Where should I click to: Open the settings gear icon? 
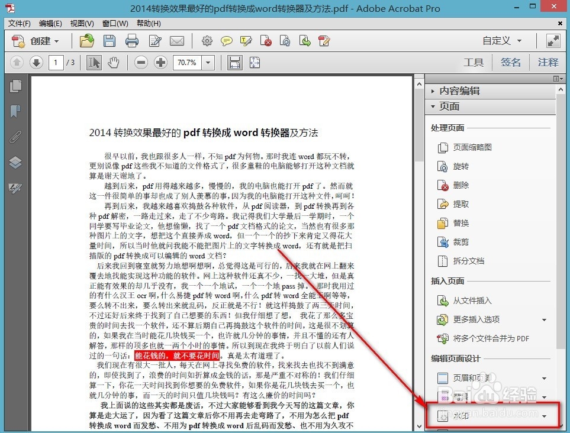coord(207,41)
